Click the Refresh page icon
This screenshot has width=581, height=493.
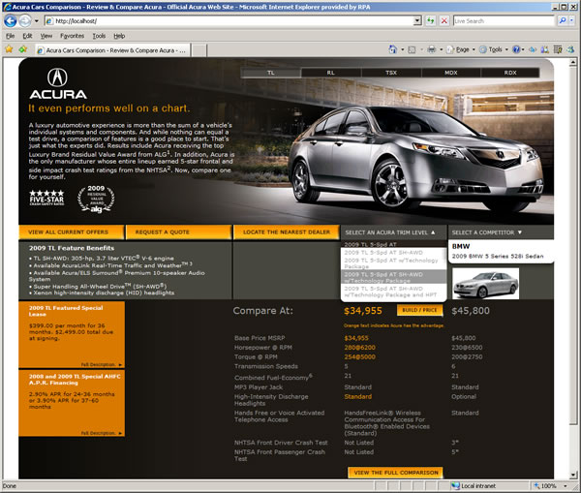coord(431,20)
